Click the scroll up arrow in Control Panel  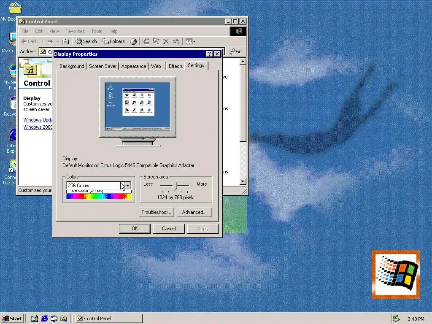[243, 61]
